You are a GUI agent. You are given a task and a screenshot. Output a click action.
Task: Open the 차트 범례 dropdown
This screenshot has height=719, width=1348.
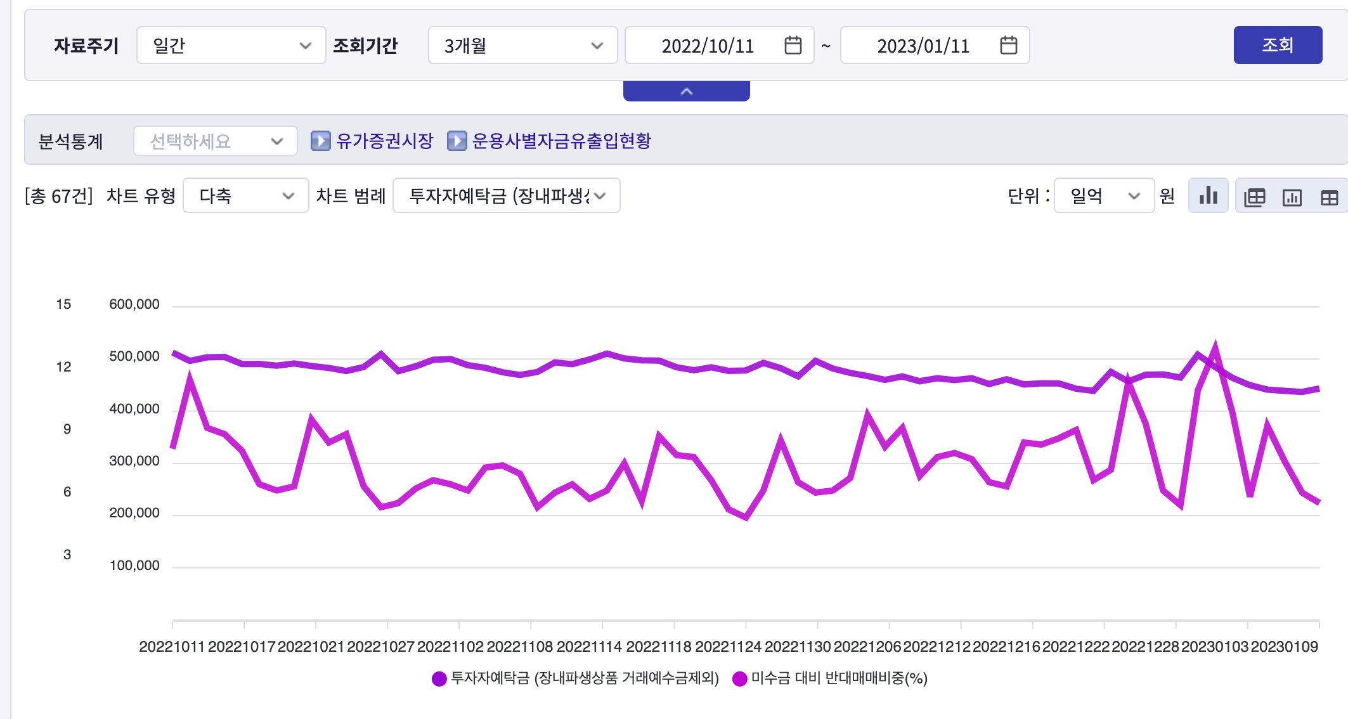coord(506,196)
